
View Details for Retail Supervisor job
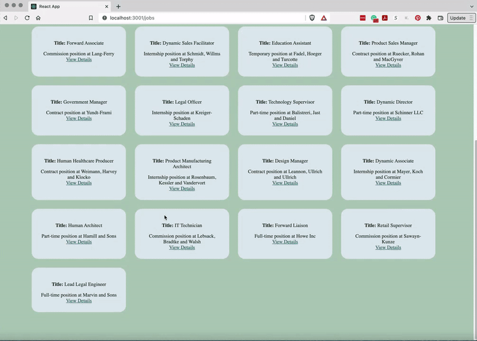(388, 248)
